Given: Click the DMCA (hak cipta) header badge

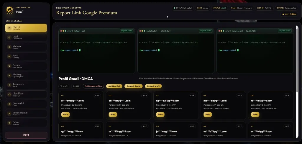Looking at the screenshot, I should coord(183,8).
